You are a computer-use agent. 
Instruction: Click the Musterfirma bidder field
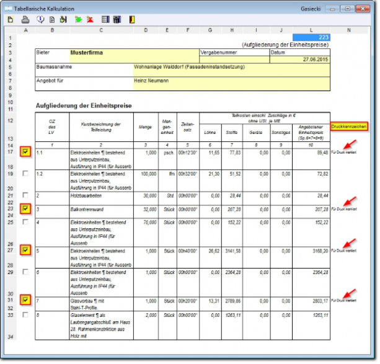135,56
